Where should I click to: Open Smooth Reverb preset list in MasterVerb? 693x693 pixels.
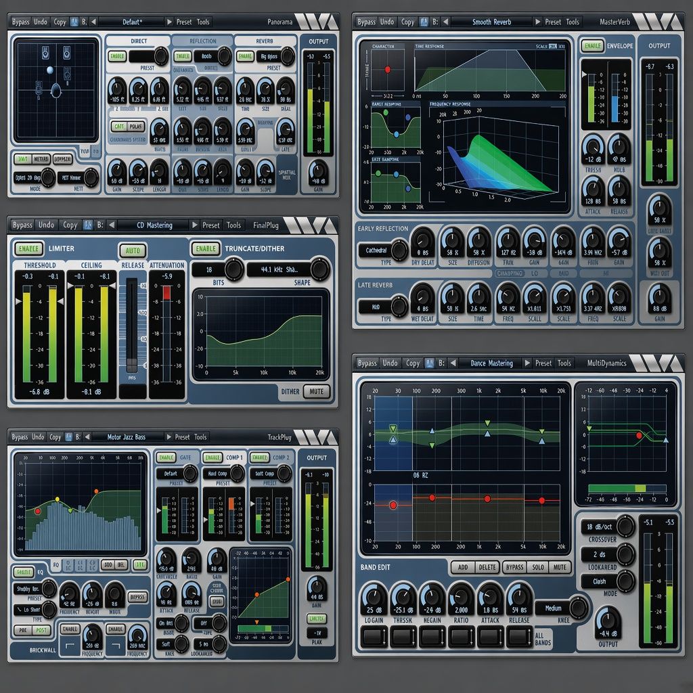pos(491,22)
